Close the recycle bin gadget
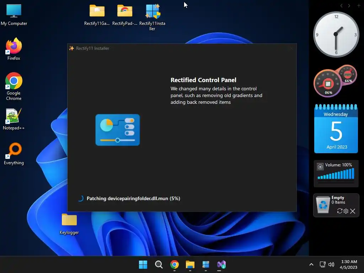This screenshot has height=273, width=364. pos(353,211)
